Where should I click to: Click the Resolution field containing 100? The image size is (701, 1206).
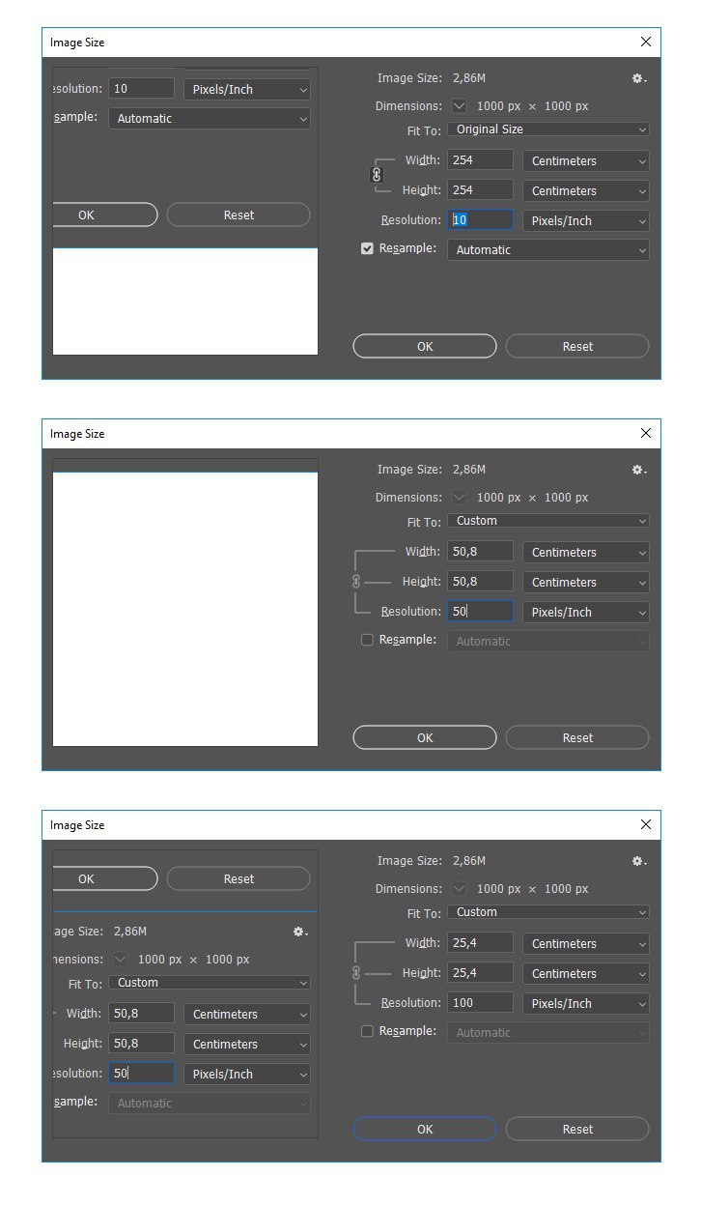tap(481, 1003)
